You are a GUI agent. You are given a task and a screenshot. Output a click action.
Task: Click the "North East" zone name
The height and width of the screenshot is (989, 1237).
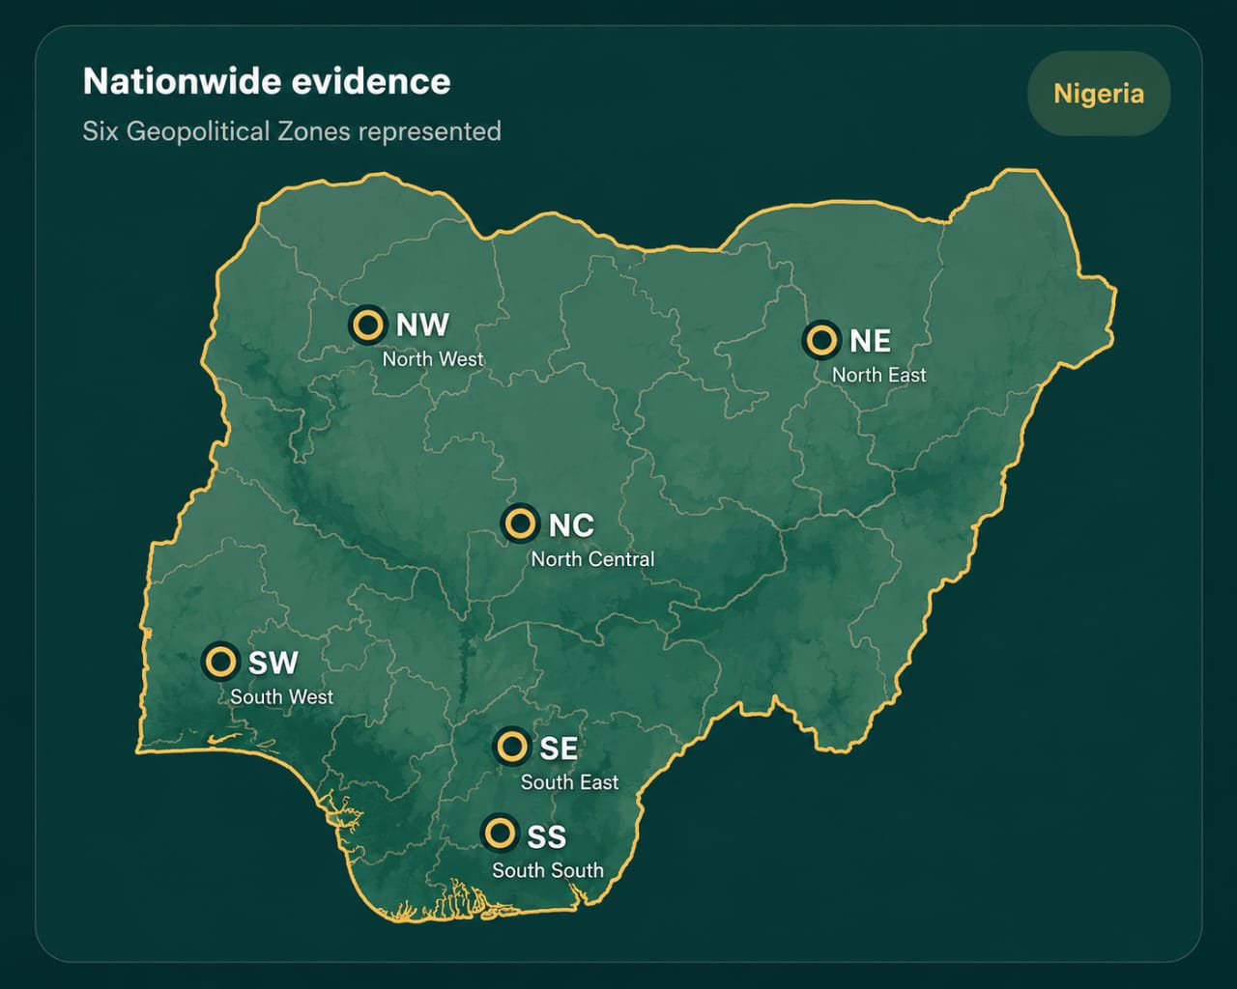tap(879, 375)
